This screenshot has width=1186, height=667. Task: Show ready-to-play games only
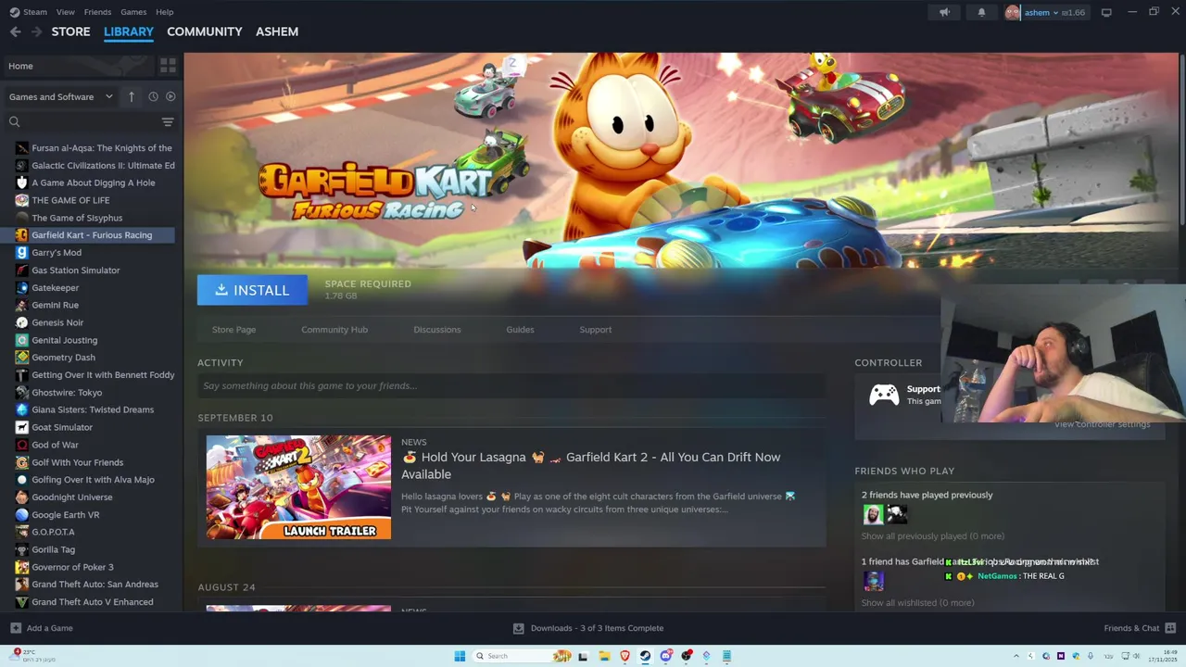pyautogui.click(x=170, y=96)
